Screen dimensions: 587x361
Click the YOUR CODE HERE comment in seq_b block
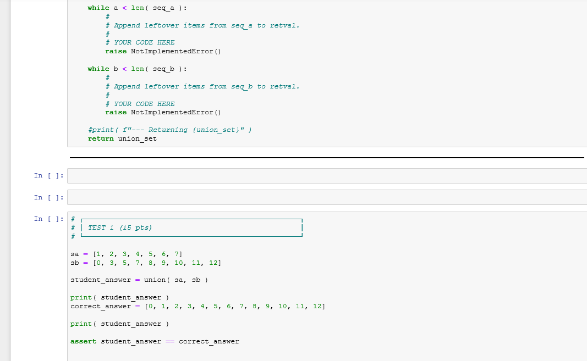pyautogui.click(x=139, y=103)
